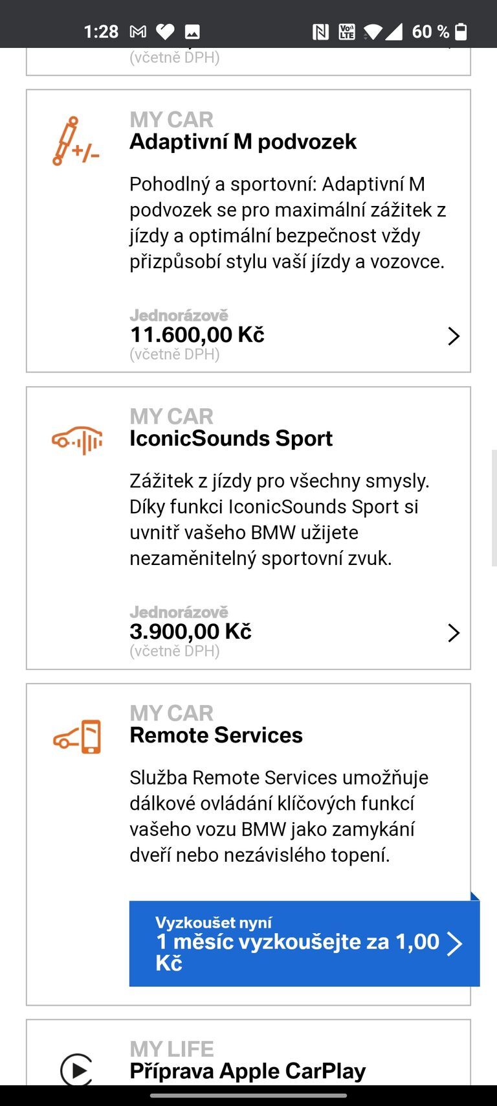Open the Remote Services heading

(216, 735)
